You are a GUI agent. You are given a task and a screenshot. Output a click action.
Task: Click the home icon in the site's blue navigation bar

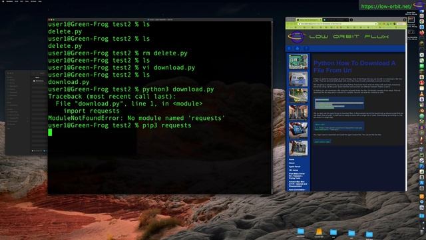[x=298, y=49]
